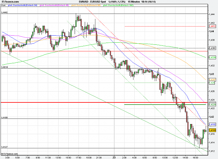This screenshot has width=218, height=159.
Task: Click the yellow 1,4169 current price tag
Action: pyautogui.click(x=212, y=130)
